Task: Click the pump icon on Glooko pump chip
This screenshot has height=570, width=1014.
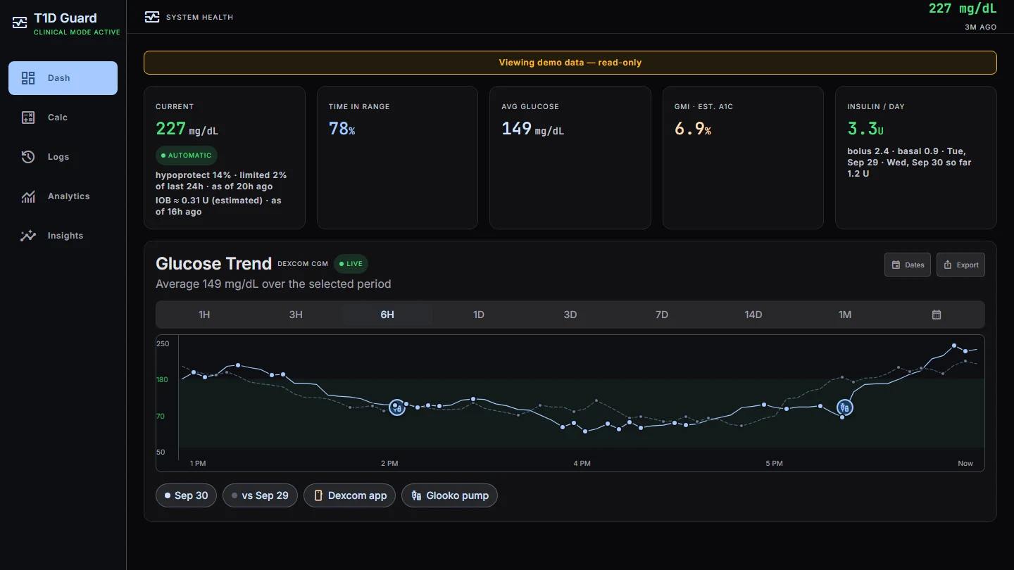Action: 416,495
